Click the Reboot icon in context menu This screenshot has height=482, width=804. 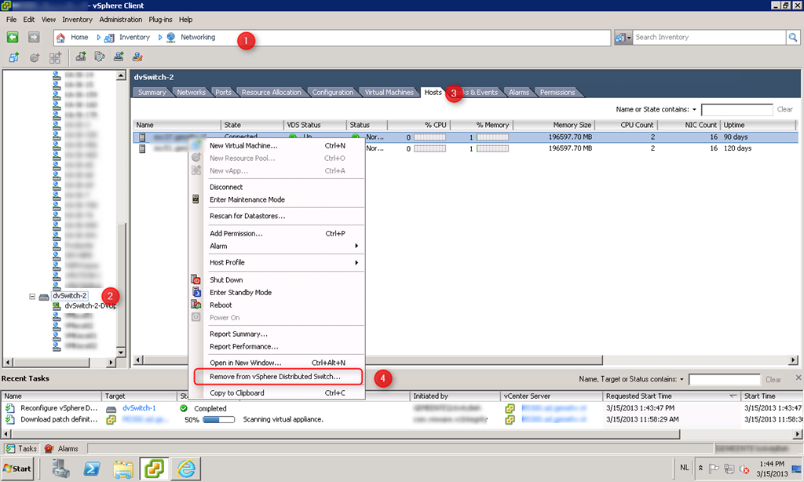click(196, 305)
